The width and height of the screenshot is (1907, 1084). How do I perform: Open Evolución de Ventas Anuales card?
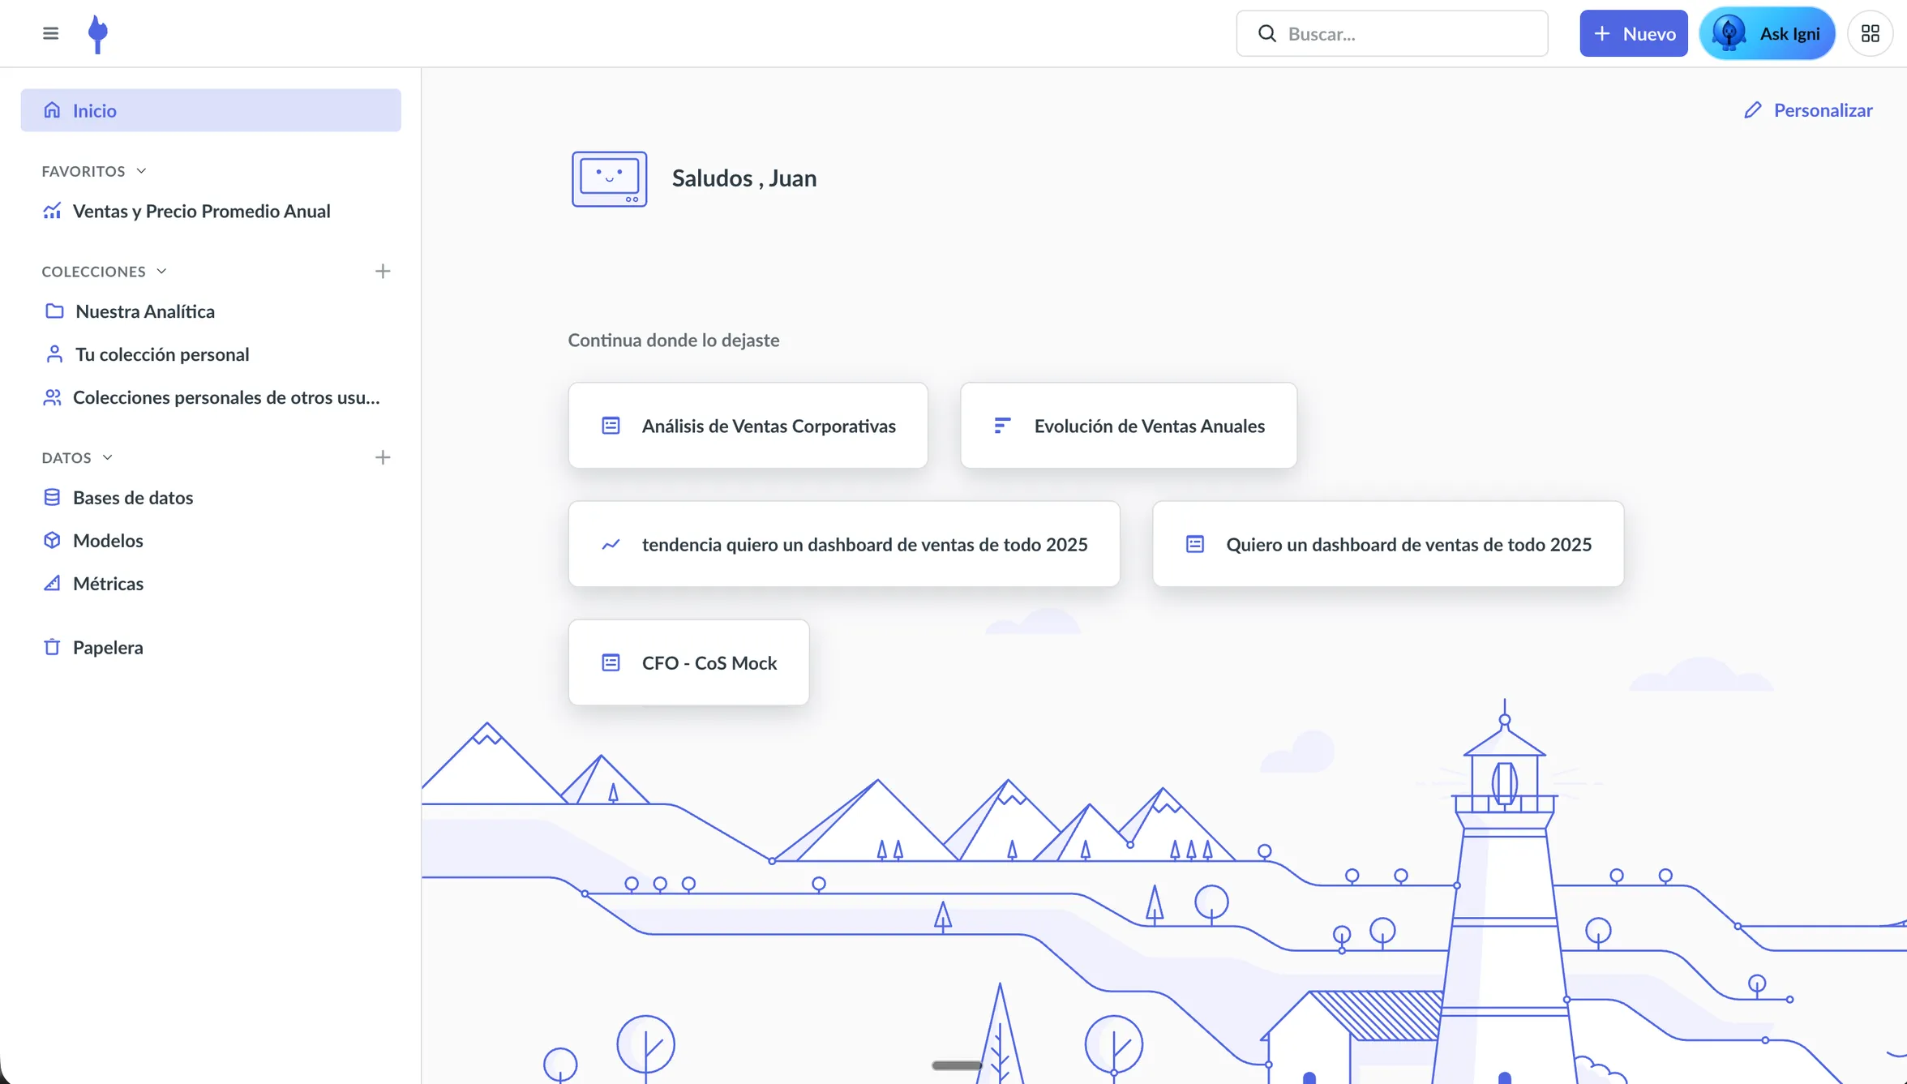click(x=1129, y=426)
